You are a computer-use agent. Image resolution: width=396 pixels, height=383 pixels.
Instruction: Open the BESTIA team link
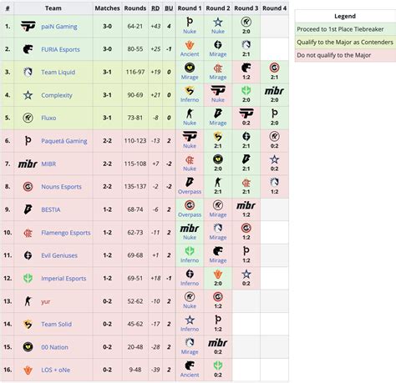point(51,209)
